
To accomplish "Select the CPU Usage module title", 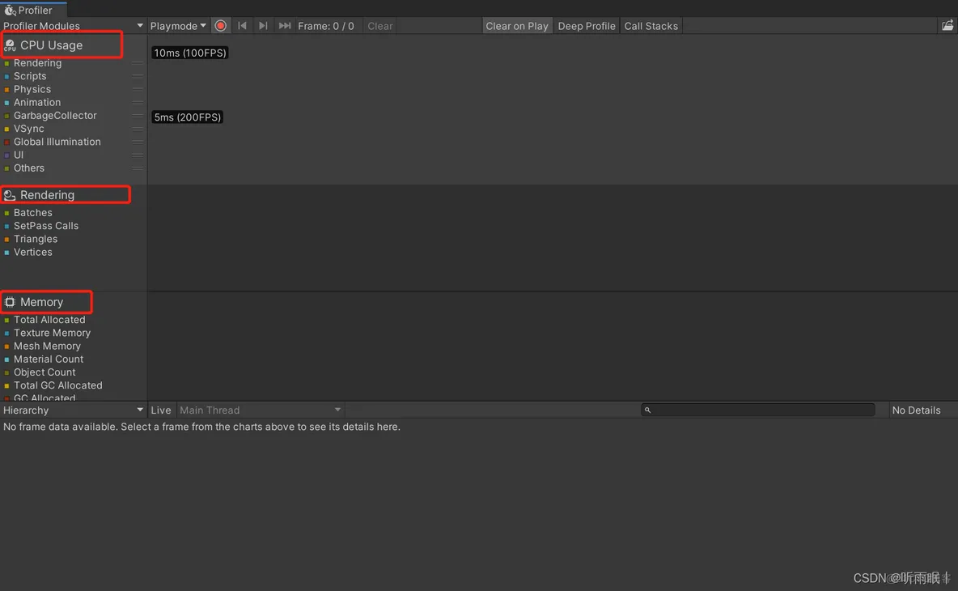I will 51,45.
